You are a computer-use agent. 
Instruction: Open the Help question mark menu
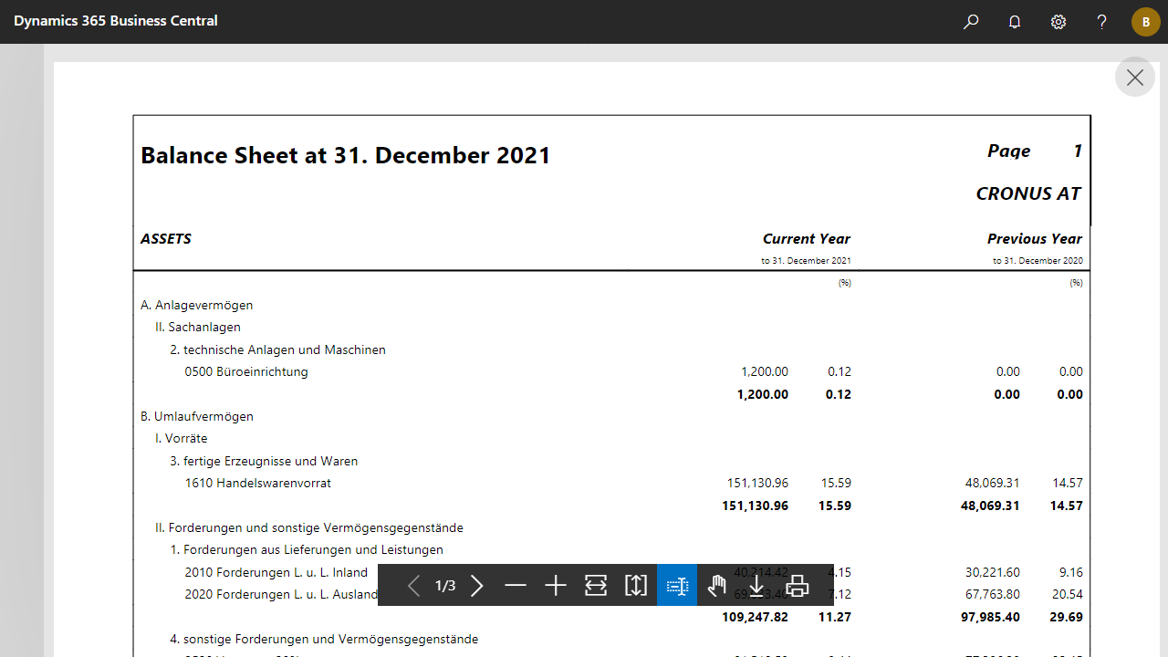pos(1101,22)
